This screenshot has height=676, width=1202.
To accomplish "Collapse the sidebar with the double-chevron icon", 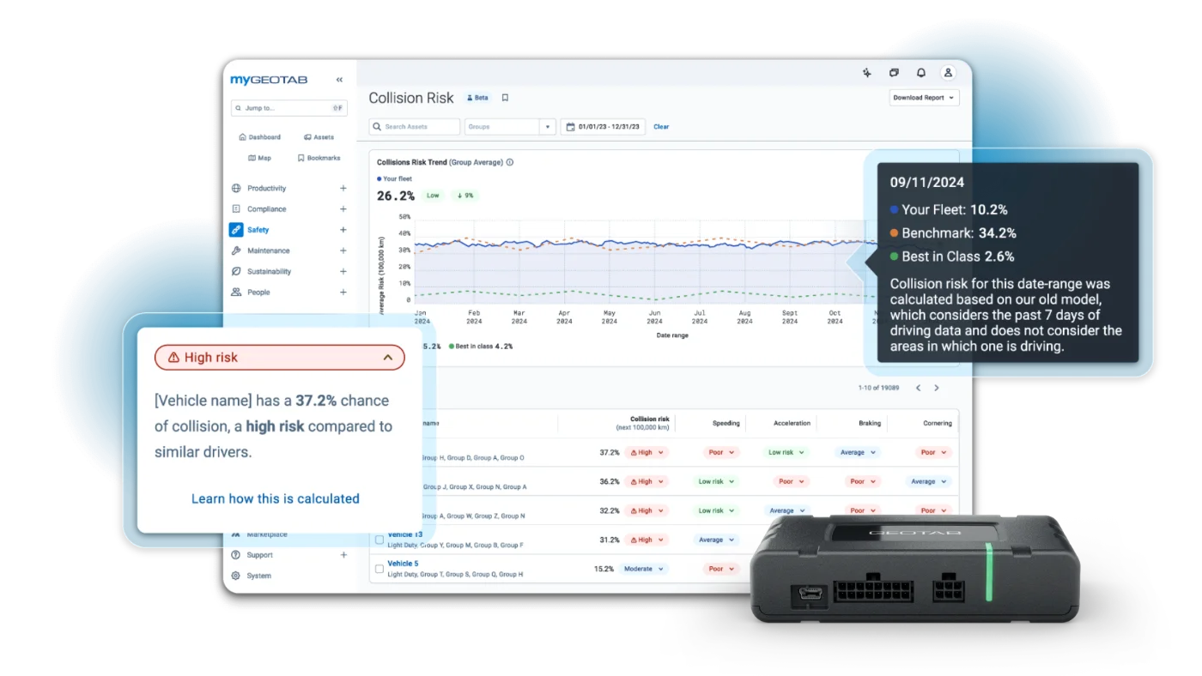I will click(339, 80).
